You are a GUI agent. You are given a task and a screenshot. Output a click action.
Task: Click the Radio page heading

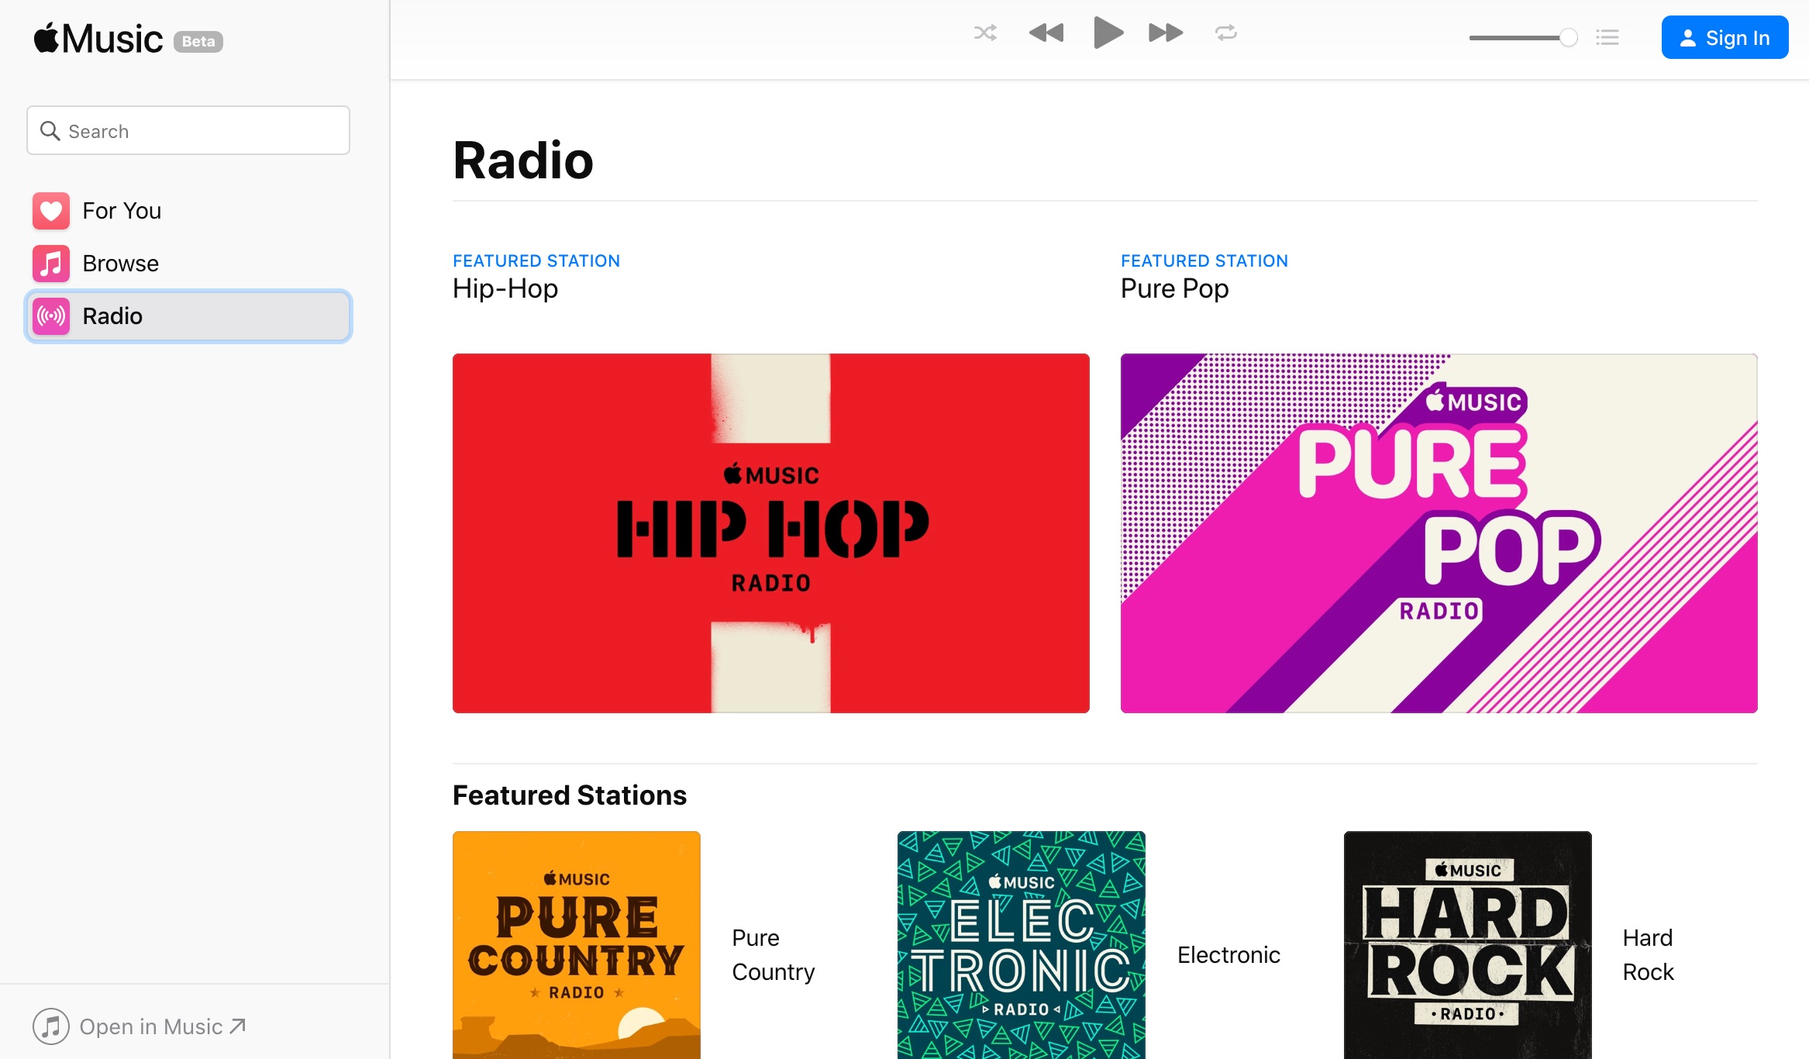[523, 160]
